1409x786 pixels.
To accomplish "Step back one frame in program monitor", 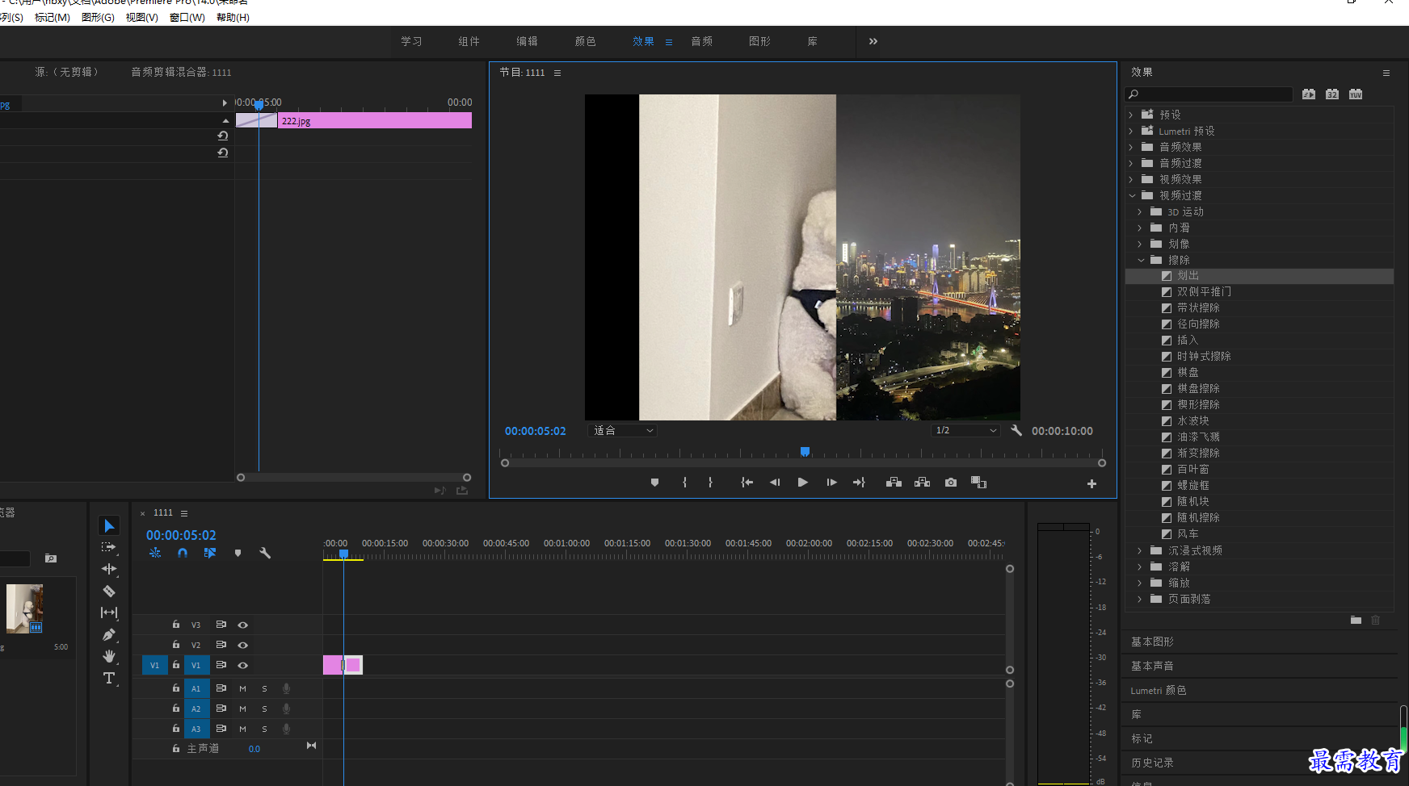I will tap(775, 483).
